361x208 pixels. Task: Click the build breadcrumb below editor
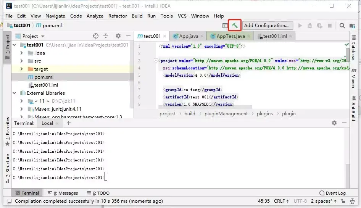click(190, 114)
